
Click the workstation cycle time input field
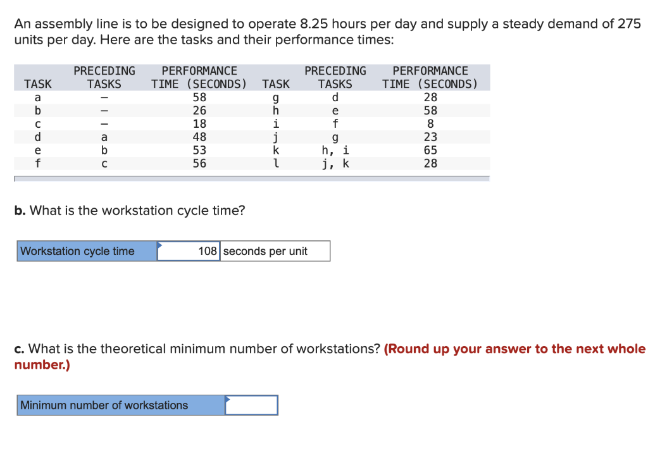coord(190,251)
